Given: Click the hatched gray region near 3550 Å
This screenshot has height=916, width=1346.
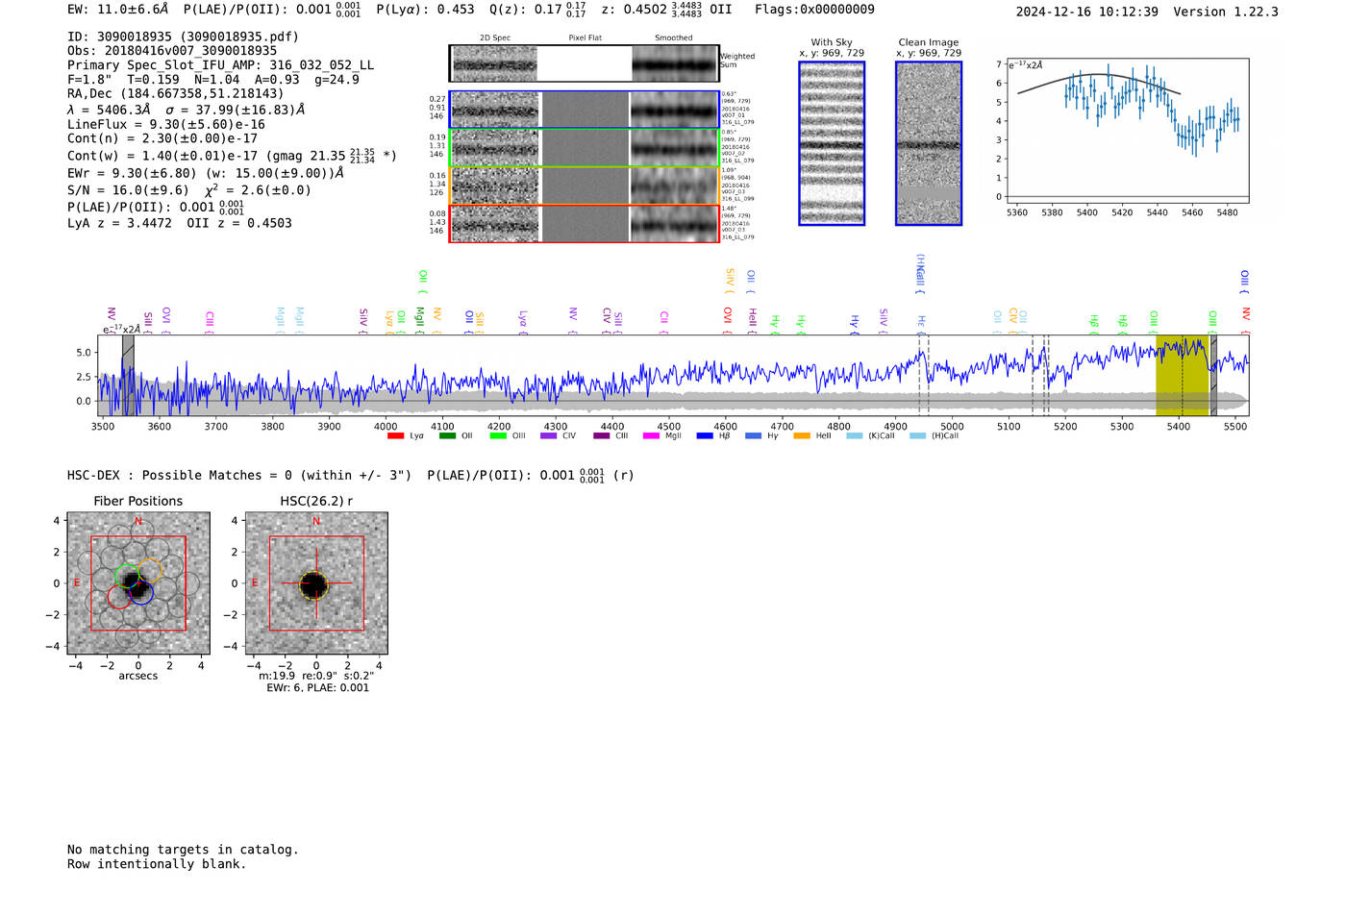Looking at the screenshot, I should tap(128, 376).
